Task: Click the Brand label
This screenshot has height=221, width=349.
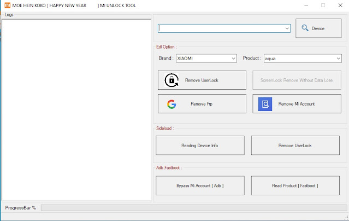Action: (x=166, y=58)
